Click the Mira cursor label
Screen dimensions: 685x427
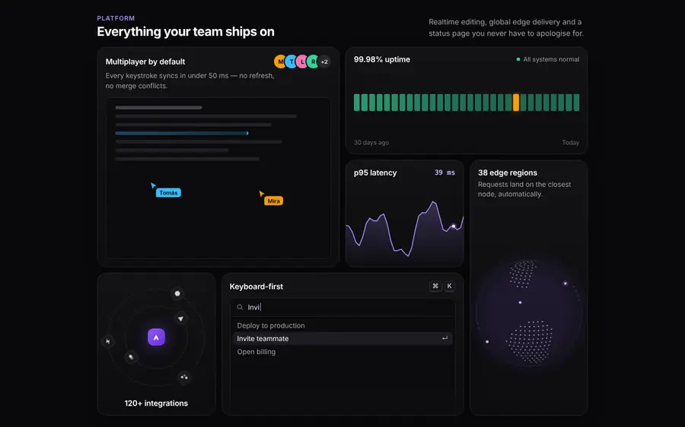pyautogui.click(x=273, y=201)
